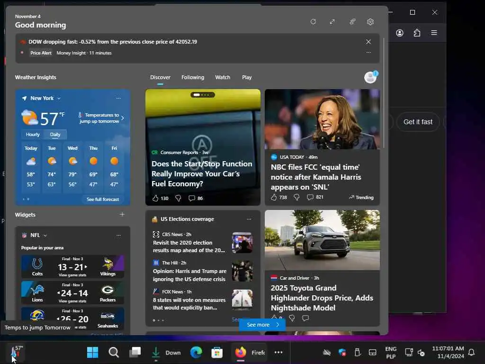Select Tue forecast column
The height and width of the screenshot is (364, 485).
(52, 166)
